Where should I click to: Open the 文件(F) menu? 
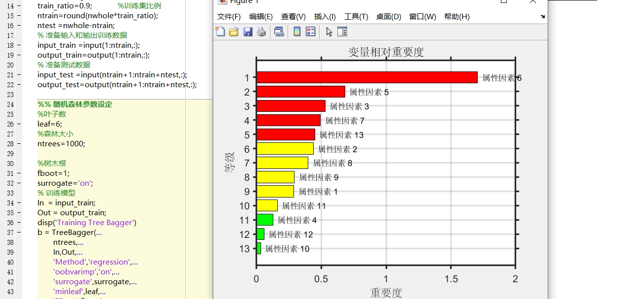[229, 16]
